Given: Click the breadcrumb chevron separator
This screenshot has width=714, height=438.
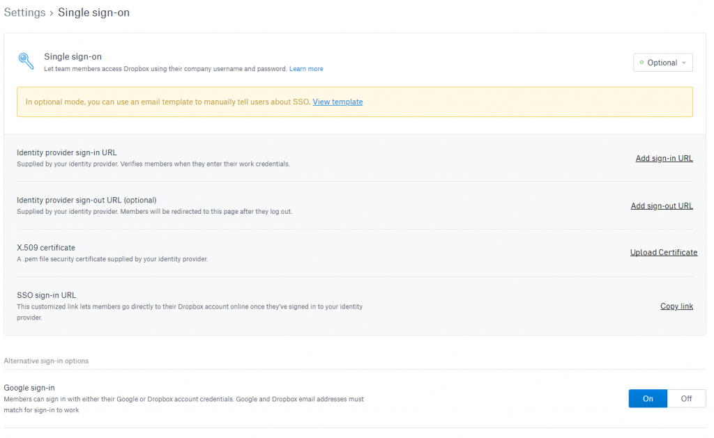Looking at the screenshot, I should pyautogui.click(x=52, y=13).
